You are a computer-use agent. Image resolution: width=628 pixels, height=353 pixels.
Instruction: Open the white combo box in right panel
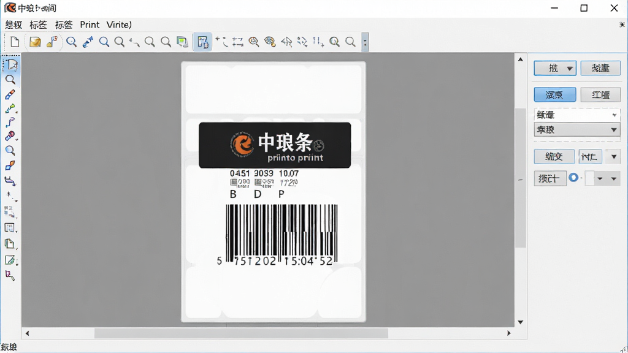click(576, 115)
